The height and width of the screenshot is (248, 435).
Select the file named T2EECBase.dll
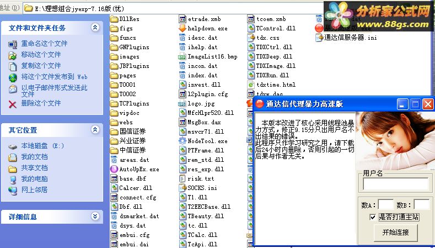(209, 207)
